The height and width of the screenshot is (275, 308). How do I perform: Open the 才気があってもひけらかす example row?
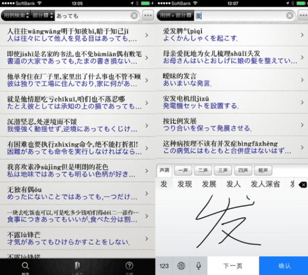(x=78, y=239)
